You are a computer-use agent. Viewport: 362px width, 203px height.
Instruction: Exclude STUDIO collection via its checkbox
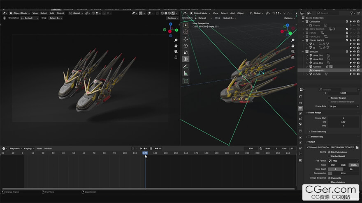click(347, 52)
